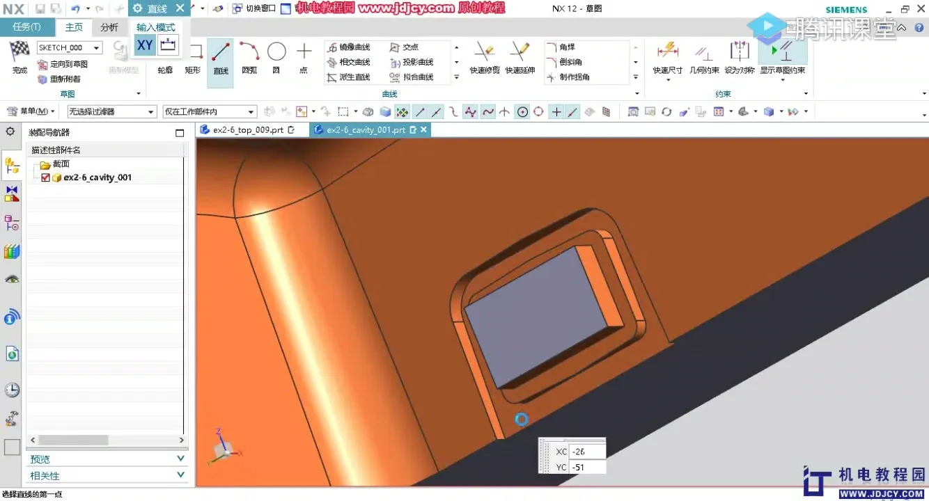
Task: Open the 几何约束 geometric constraint tool
Action: (704, 54)
